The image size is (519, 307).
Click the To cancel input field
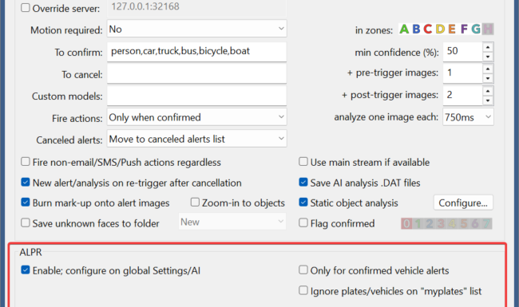point(196,74)
